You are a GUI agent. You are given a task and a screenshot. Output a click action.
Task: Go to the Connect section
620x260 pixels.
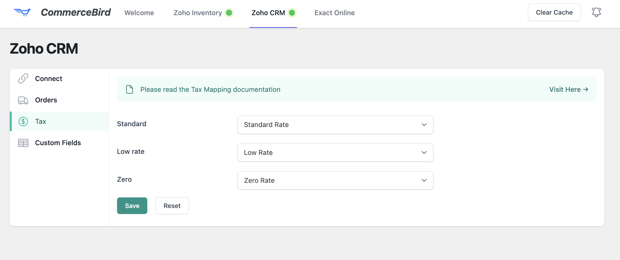pos(59,79)
